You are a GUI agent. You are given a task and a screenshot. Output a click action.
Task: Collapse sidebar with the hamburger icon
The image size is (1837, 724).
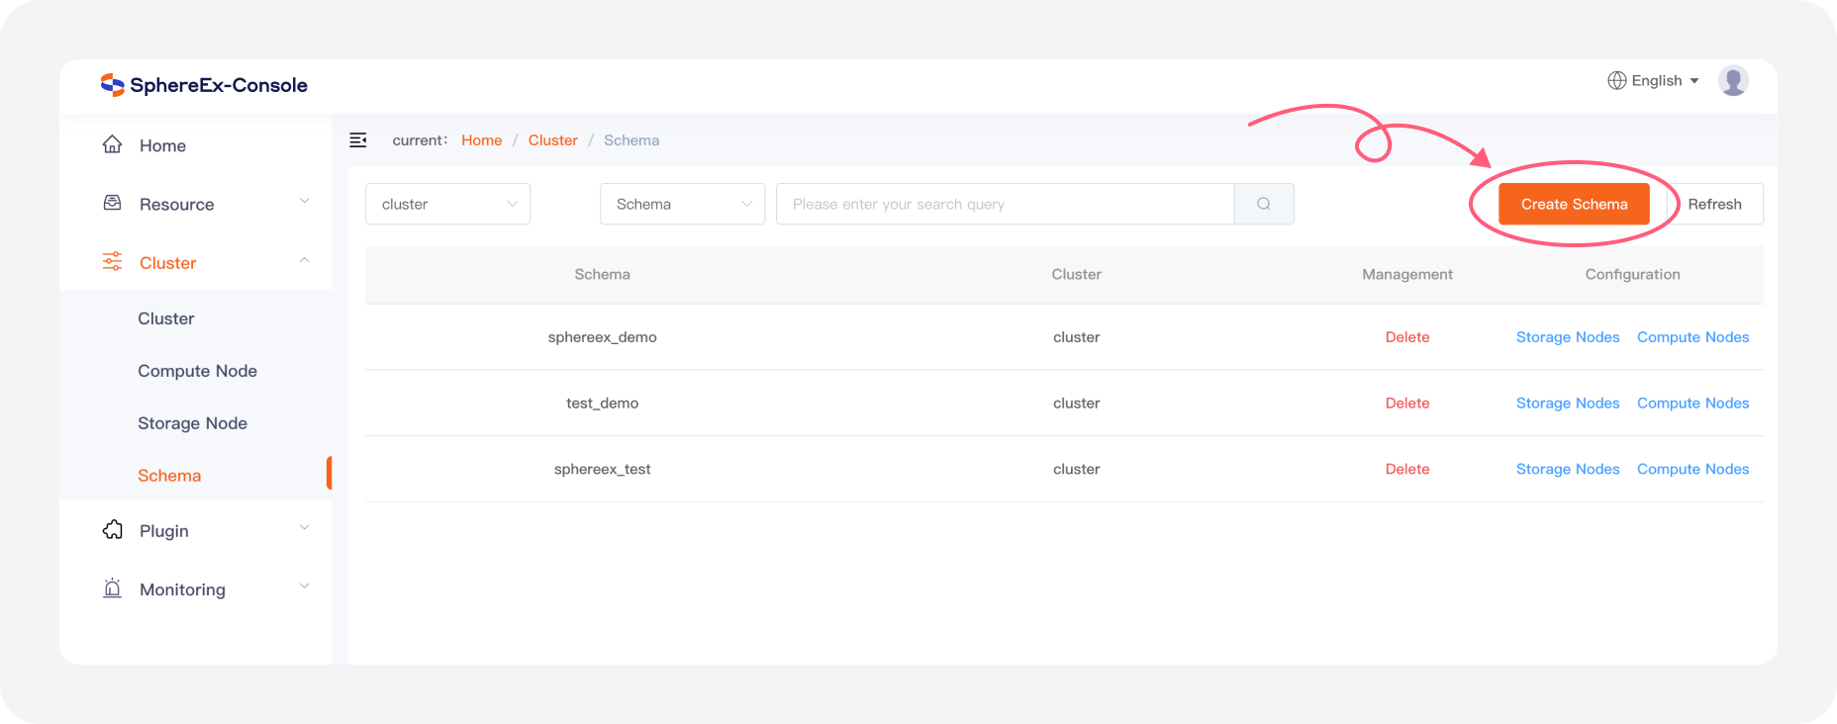(358, 140)
